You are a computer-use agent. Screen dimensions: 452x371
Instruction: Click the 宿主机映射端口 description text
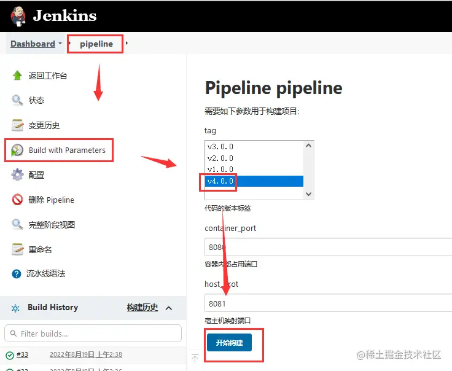[x=227, y=321]
